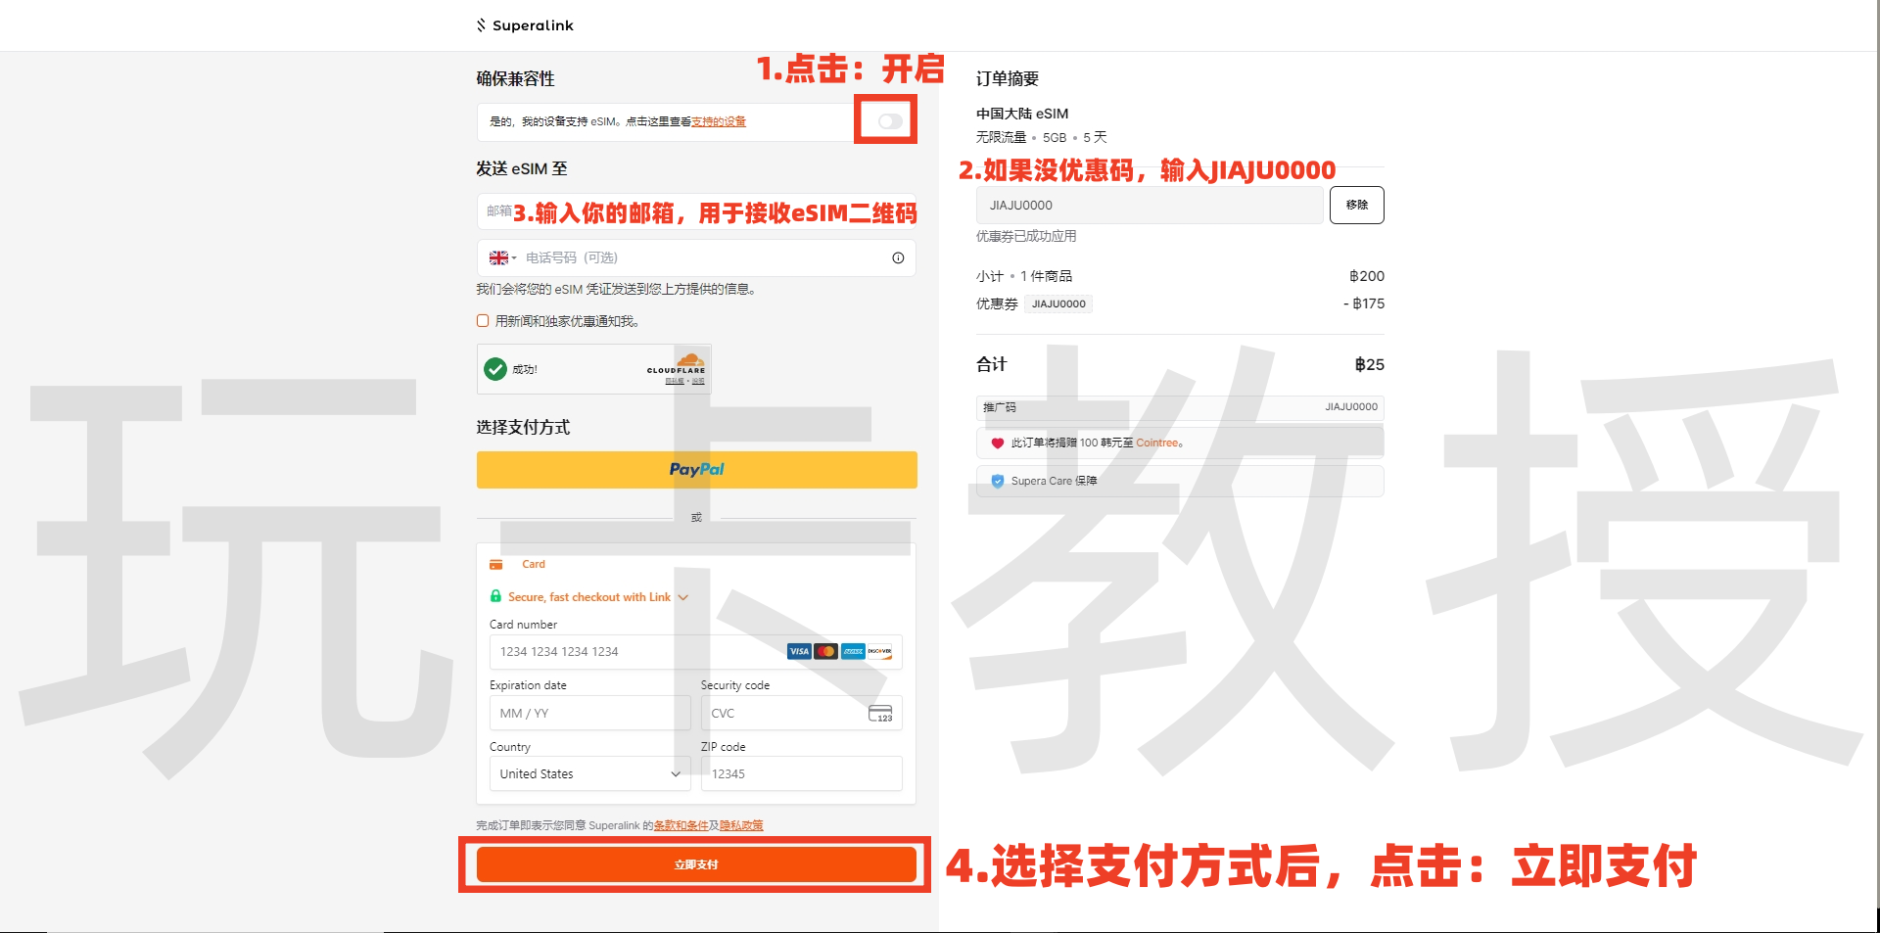The image size is (1880, 933).
Task: Click the American Express card icon
Action: point(851,651)
